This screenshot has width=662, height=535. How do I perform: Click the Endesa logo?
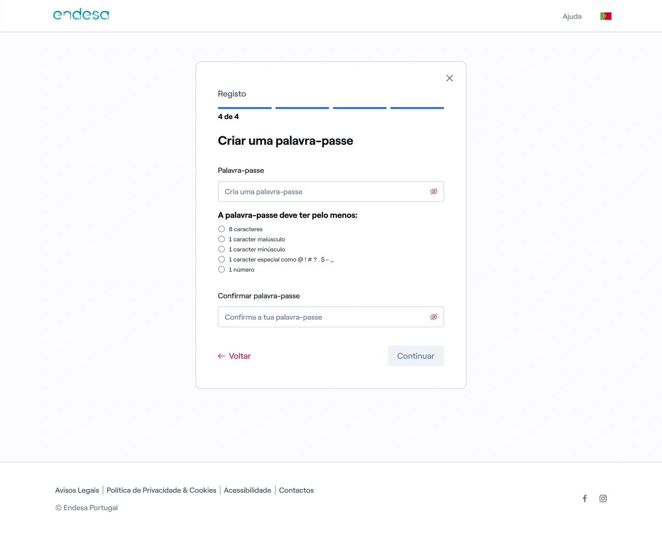(x=81, y=15)
